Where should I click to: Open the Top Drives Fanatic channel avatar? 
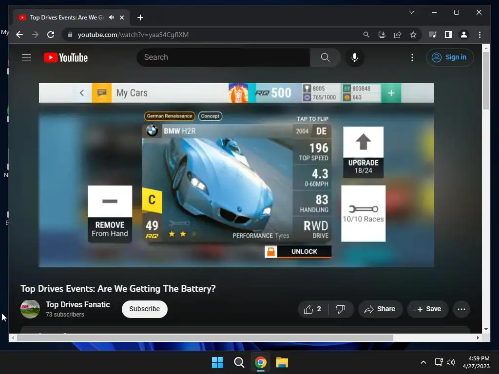pyautogui.click(x=30, y=309)
